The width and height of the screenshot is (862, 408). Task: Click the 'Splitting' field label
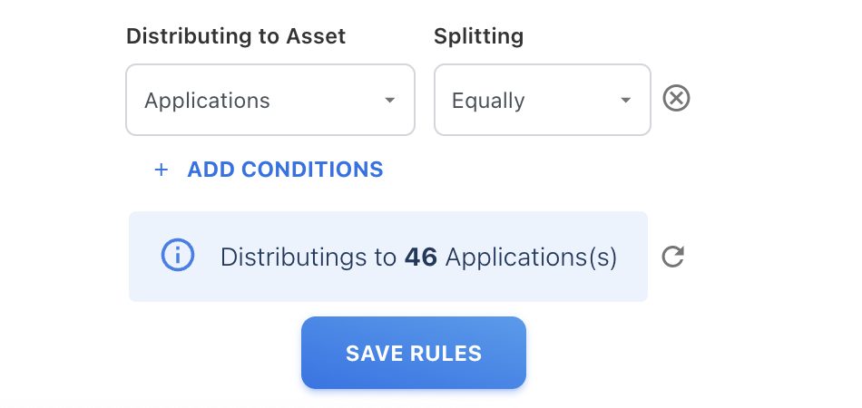pyautogui.click(x=479, y=36)
